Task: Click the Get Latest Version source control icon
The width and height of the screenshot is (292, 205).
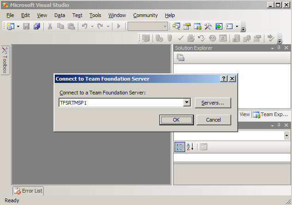Action: [x=169, y=38]
